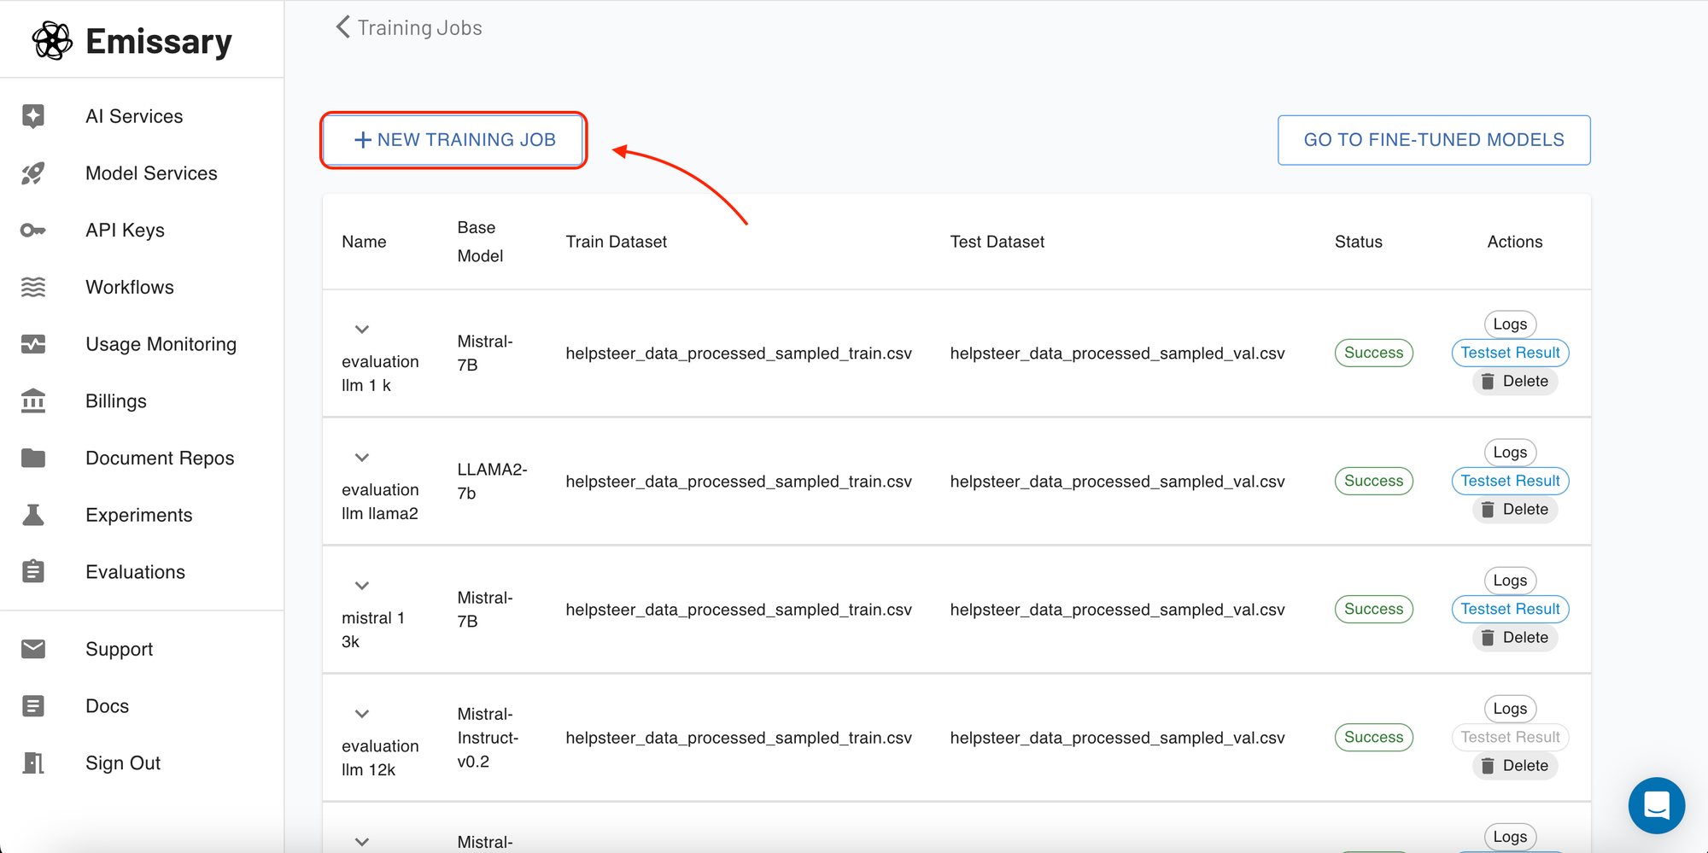Click Go To Fine-Tuned Models button
The image size is (1708, 853).
pos(1434,140)
